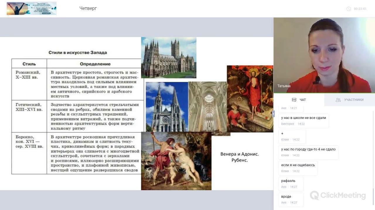
Task: Click the red-robed resurrection painting
Action: [x=250, y=99]
